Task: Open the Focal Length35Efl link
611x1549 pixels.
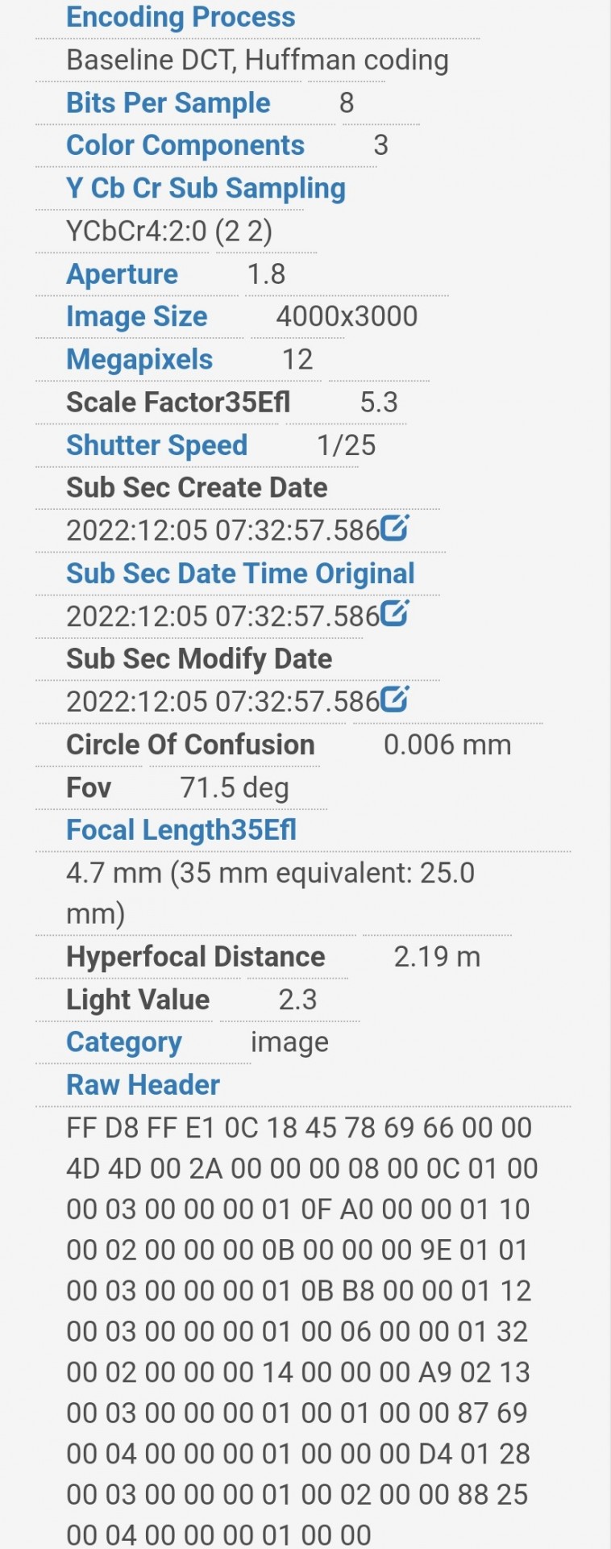Action: click(181, 830)
